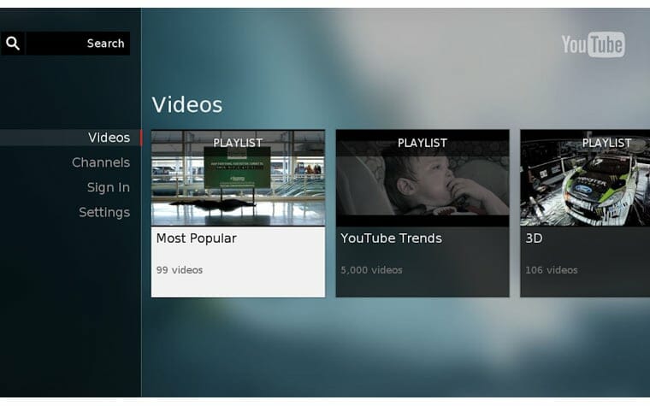Click the PLAYLIST label on Most Popular
This screenshot has width=650, height=406.
238,143
